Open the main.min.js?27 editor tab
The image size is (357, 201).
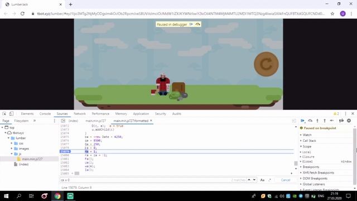[95, 121]
